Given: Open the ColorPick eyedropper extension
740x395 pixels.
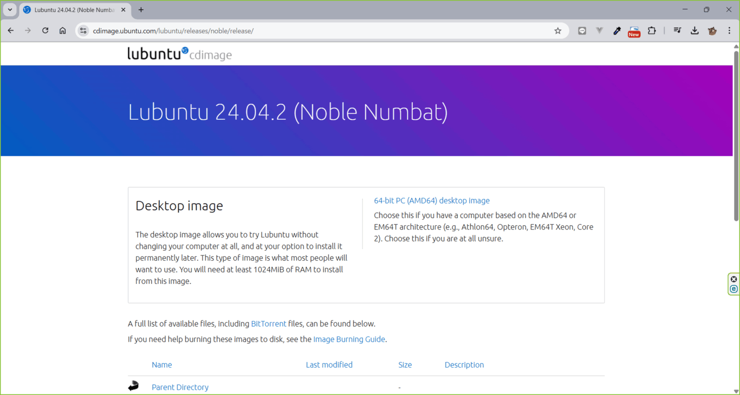Looking at the screenshot, I should pos(617,30).
